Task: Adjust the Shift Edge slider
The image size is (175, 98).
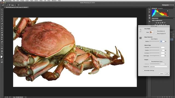Action: (x=154, y=56)
